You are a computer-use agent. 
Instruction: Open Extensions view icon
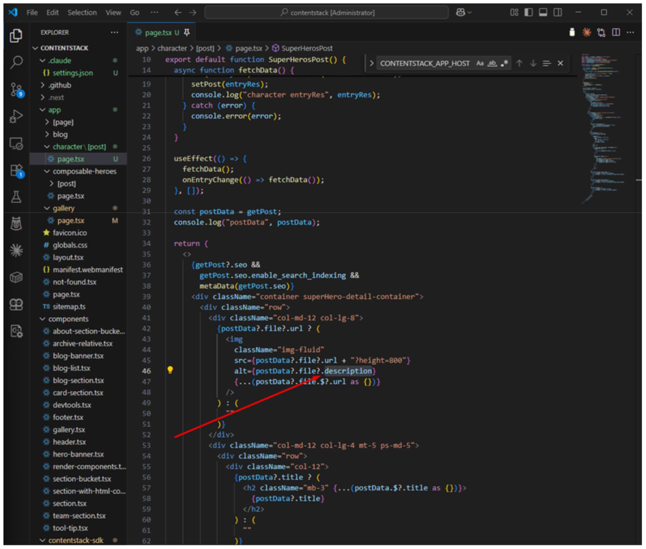(16, 171)
